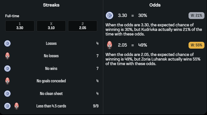Click Zoria Luhansk logo in No losses row
This screenshot has width=207, height=115.
pos(8,56)
